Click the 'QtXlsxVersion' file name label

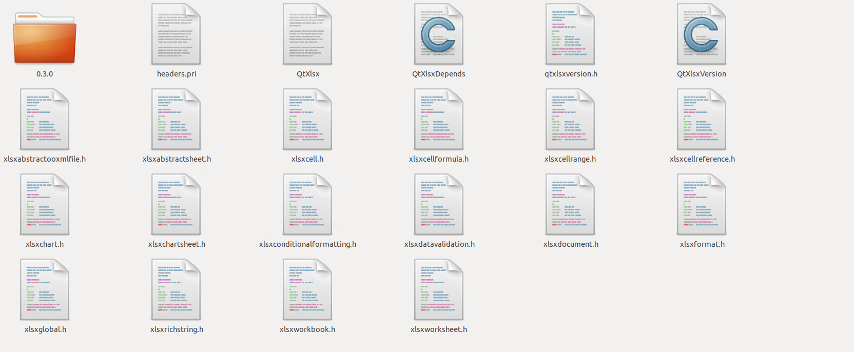[702, 74]
